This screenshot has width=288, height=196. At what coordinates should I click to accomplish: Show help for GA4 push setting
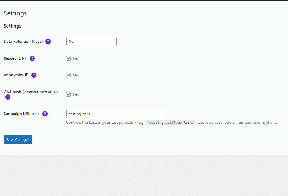click(x=8, y=97)
